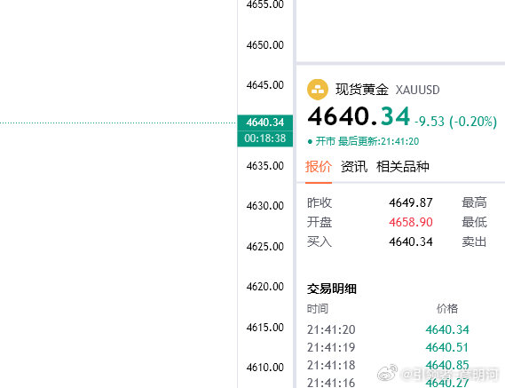This screenshot has width=505, height=388.
Task: Click the 时间 column header
Action: click(317, 309)
